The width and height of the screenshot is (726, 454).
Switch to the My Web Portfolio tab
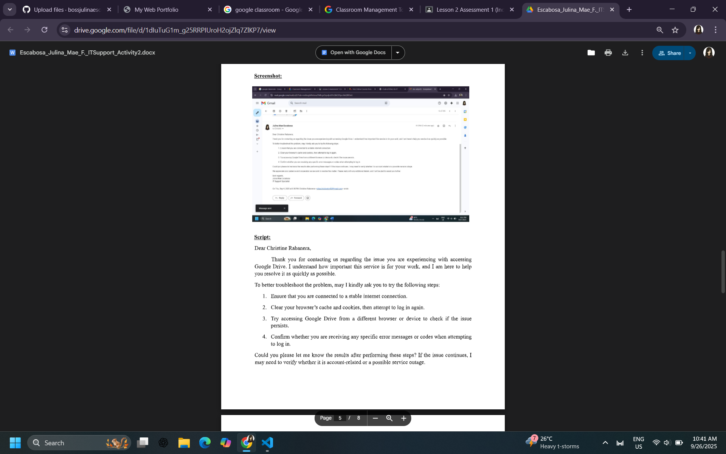pos(156,9)
